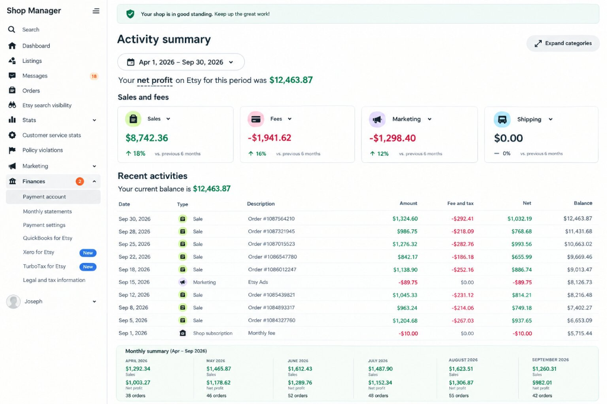The height and width of the screenshot is (404, 607).
Task: Click the Messages speech bubble icon
Action: [x=12, y=75]
